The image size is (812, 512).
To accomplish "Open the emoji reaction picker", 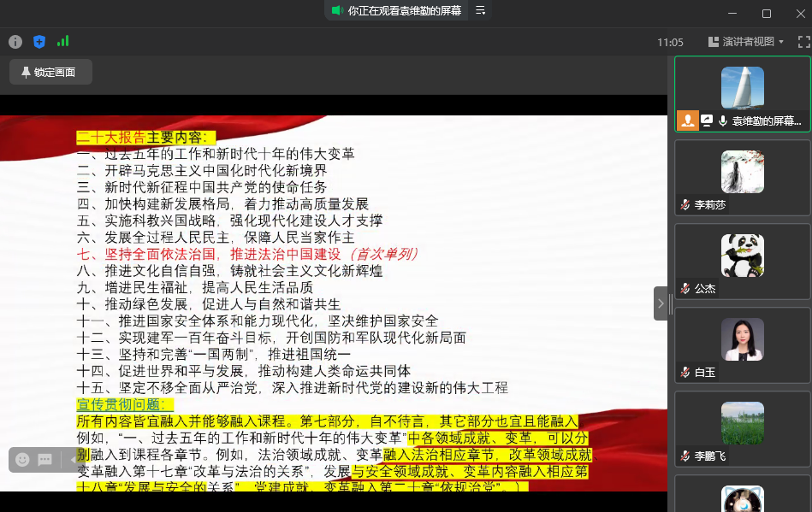I will tap(22, 460).
